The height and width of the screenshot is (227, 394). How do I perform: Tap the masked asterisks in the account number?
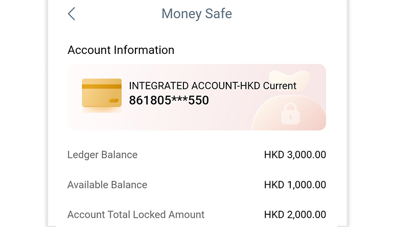pos(174,100)
